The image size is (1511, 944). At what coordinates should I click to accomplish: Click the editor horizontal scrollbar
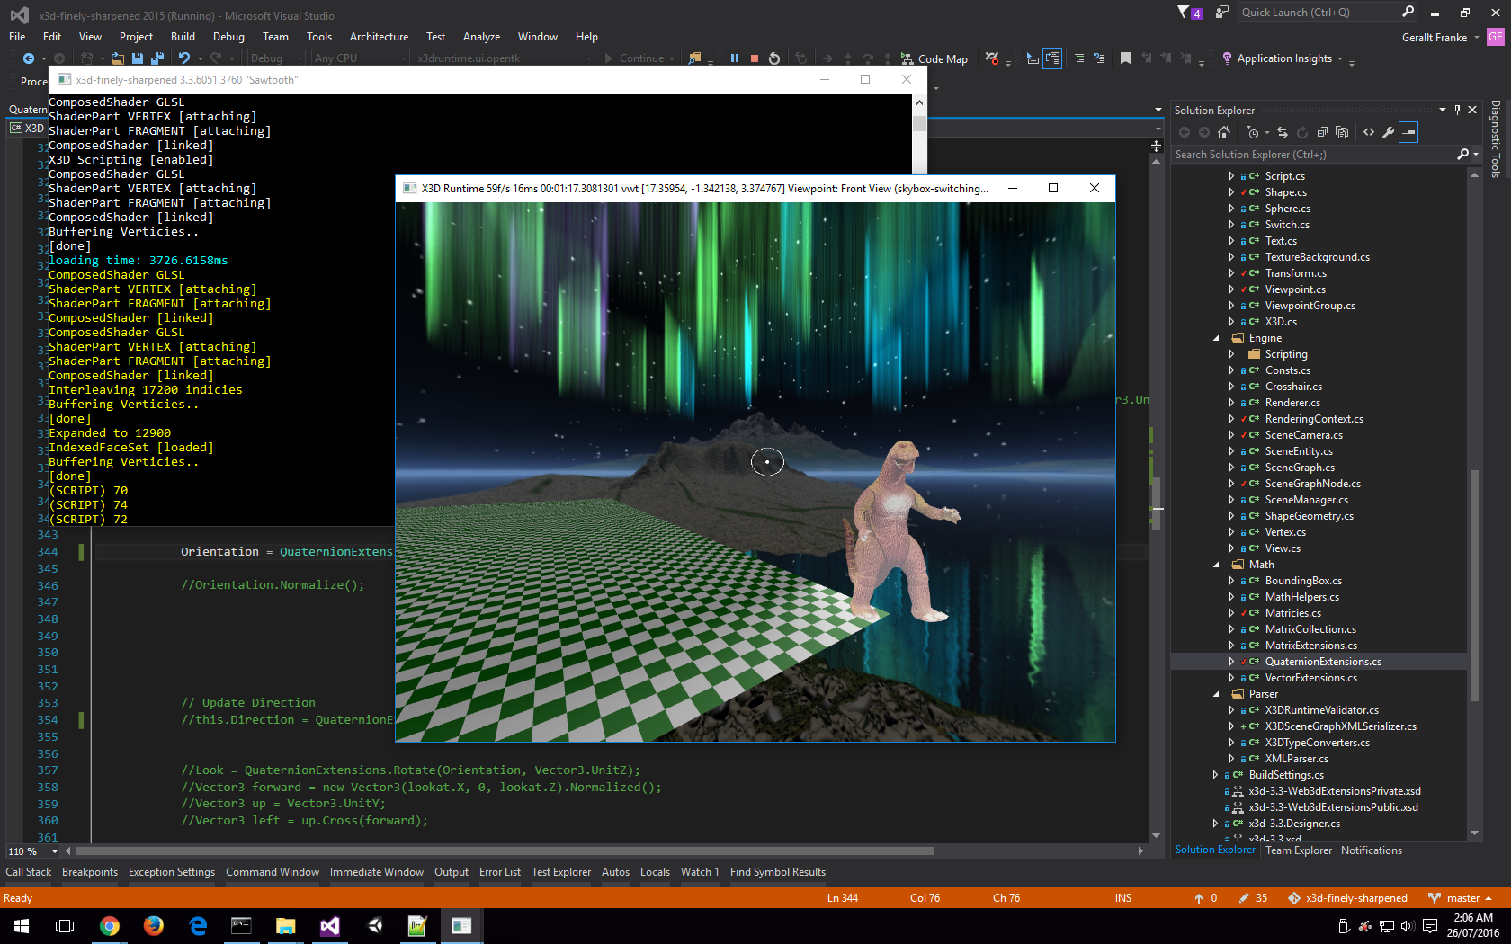pos(505,851)
